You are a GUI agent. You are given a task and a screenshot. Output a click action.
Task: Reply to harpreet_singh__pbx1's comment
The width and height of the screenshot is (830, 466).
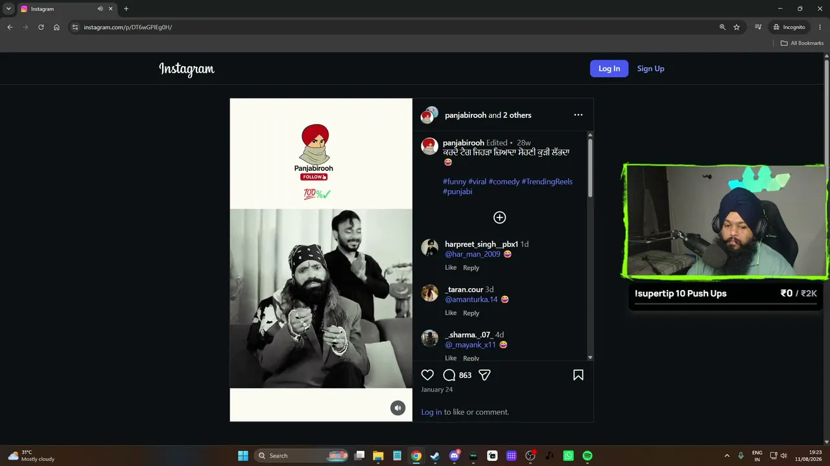coord(471,268)
